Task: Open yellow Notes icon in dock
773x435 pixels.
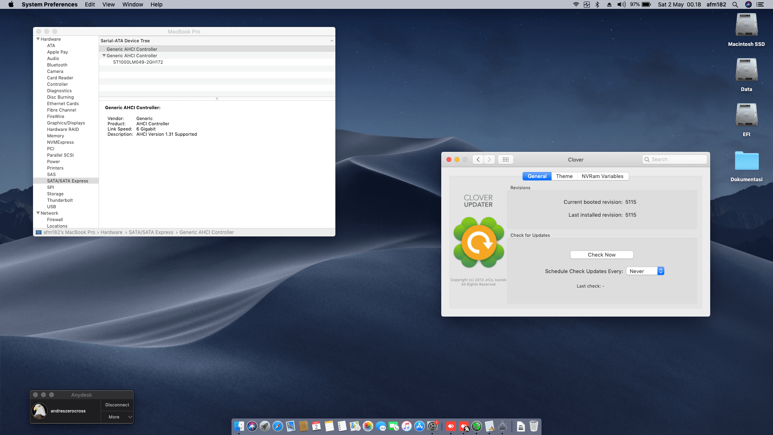Action: click(329, 426)
